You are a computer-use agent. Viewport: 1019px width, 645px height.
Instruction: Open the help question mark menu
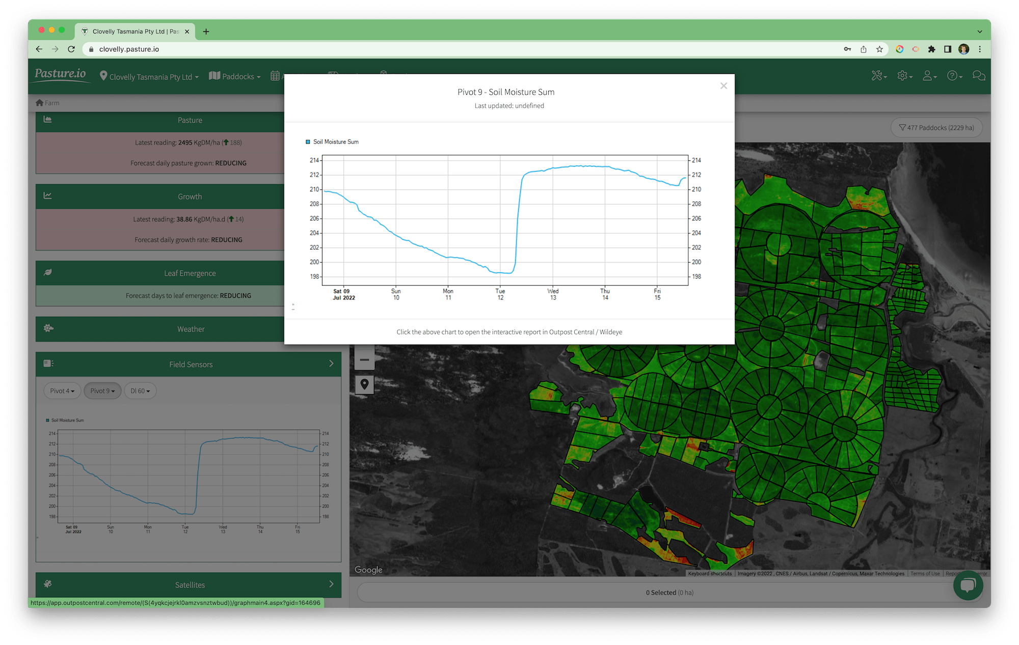coord(954,76)
